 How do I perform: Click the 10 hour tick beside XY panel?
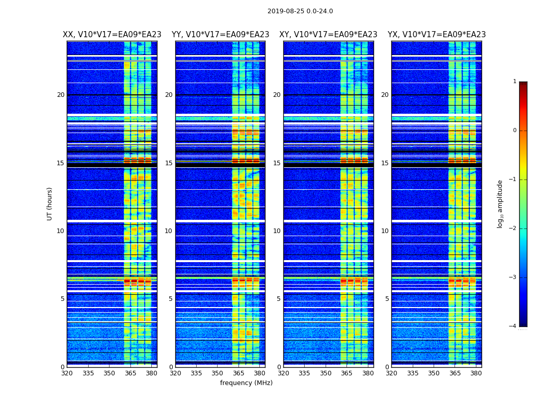[277, 231]
